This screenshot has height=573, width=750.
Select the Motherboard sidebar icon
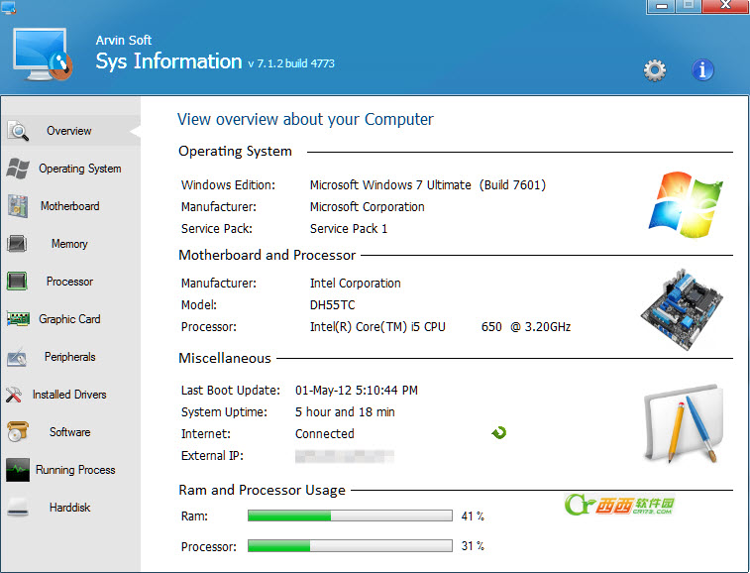(17, 206)
